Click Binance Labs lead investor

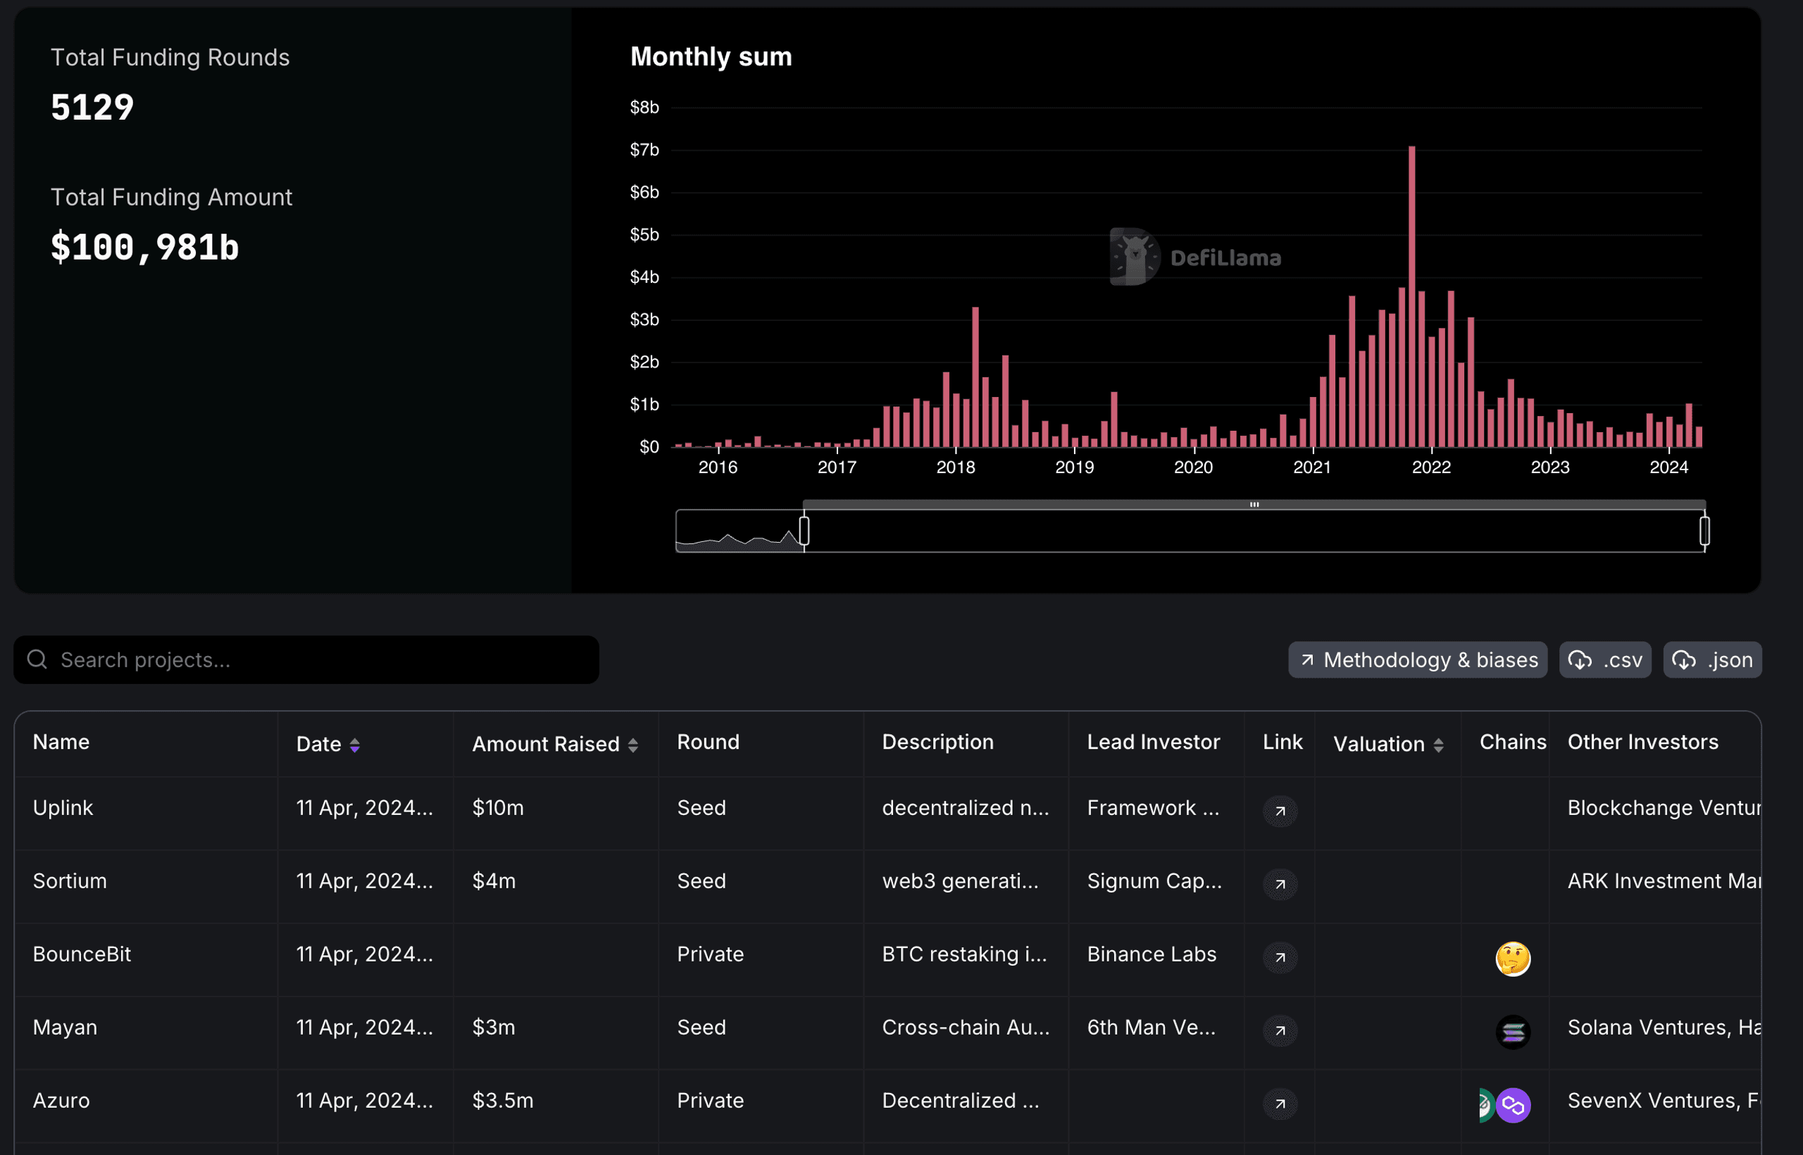click(x=1152, y=954)
